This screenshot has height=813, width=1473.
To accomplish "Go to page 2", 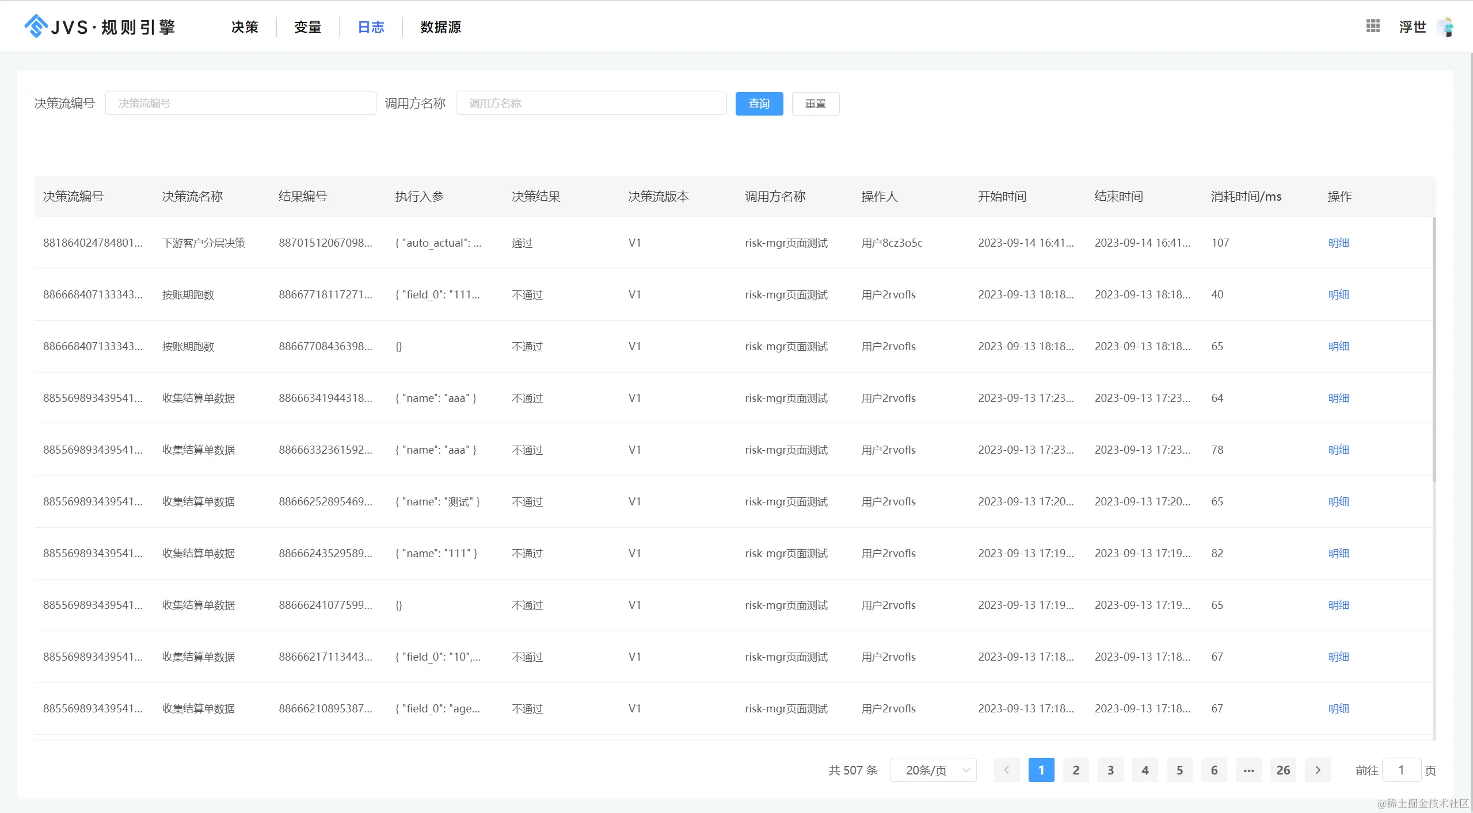I will 1075,770.
